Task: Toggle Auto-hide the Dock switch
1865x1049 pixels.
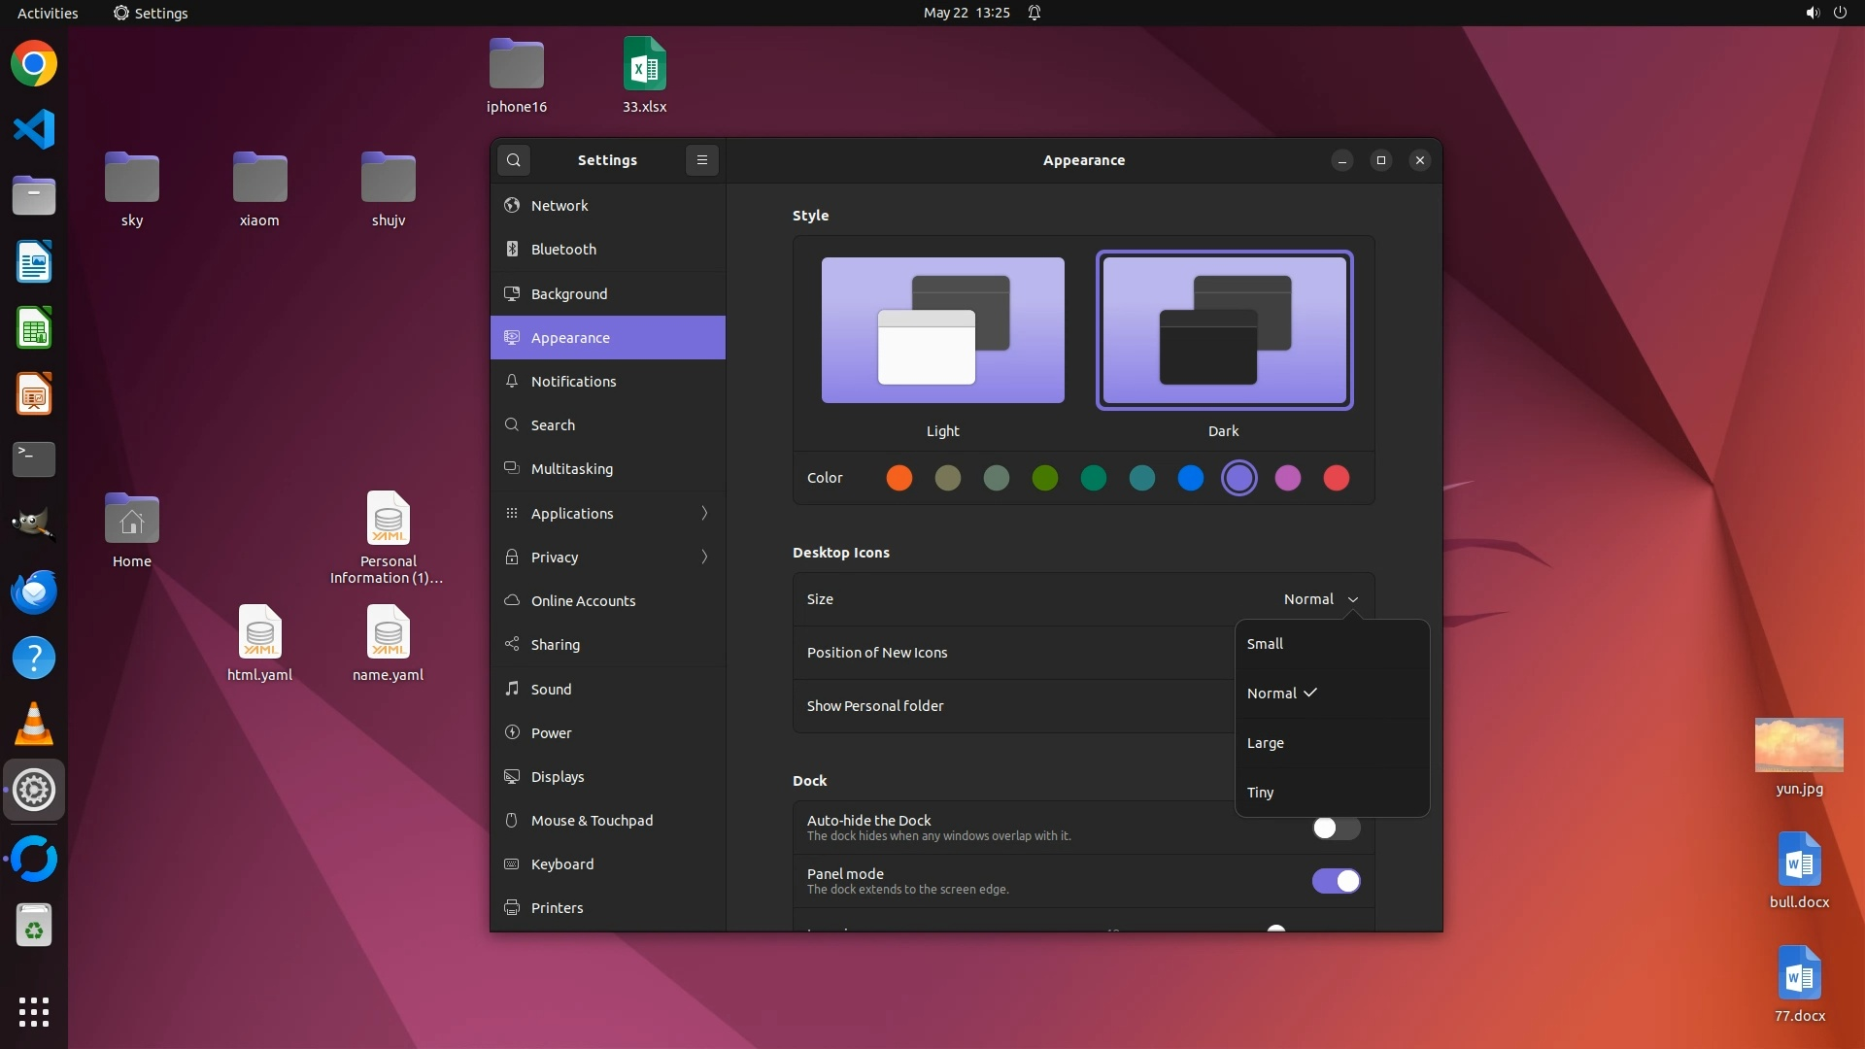Action: [1336, 828]
